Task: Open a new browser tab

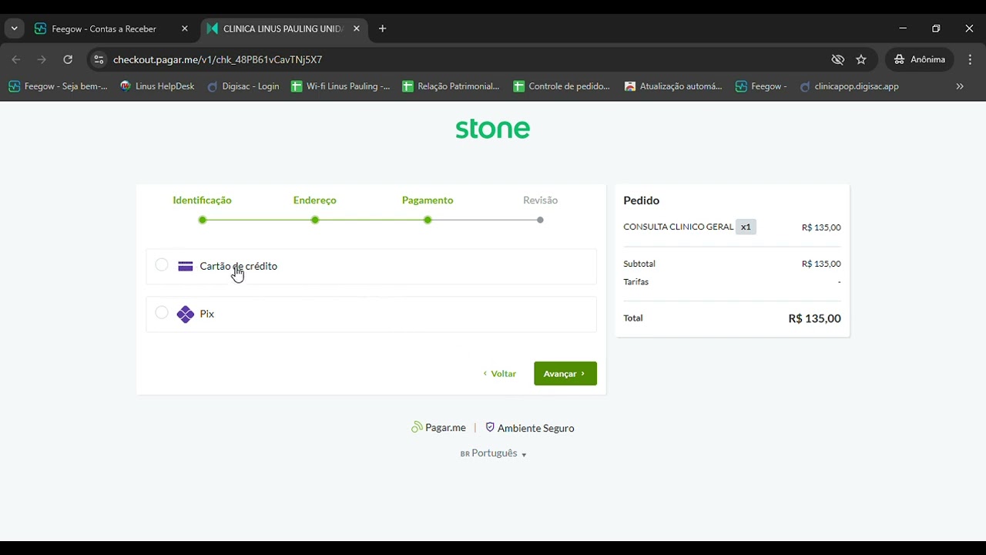Action: click(x=382, y=29)
